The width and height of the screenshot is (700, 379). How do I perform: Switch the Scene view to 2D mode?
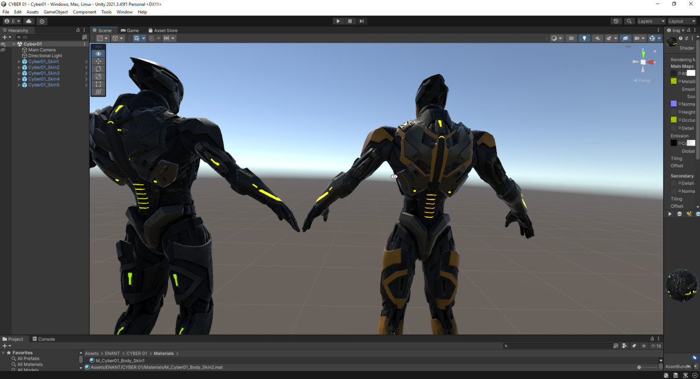coord(571,38)
